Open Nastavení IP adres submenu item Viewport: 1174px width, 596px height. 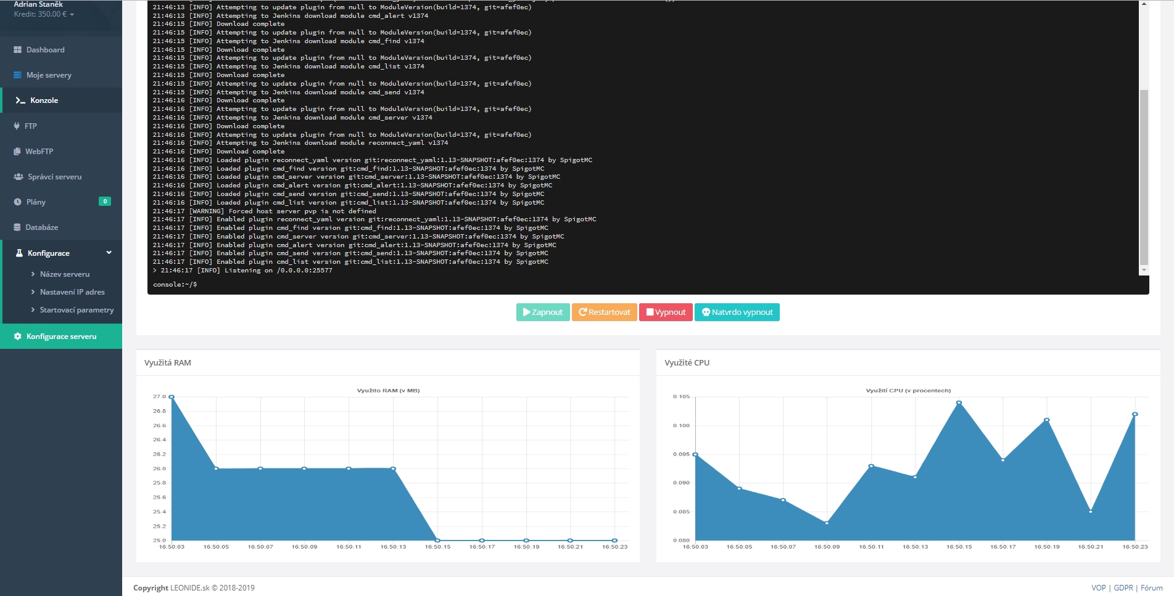click(x=72, y=292)
